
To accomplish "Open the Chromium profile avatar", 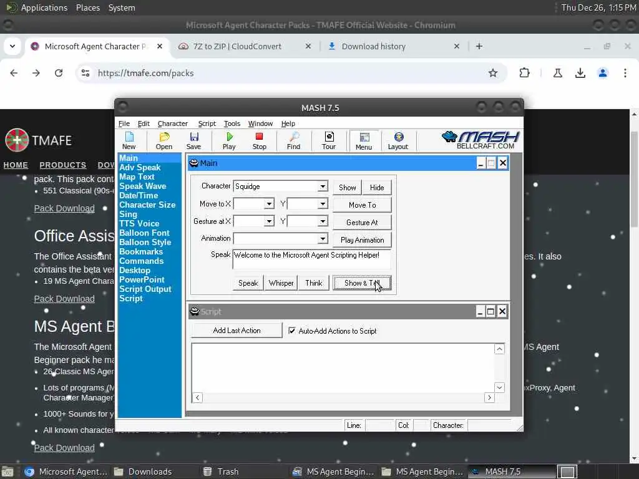I will tap(603, 73).
